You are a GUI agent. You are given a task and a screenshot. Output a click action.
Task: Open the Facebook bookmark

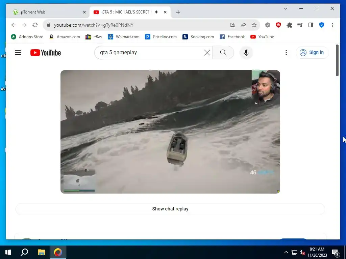pyautogui.click(x=232, y=37)
